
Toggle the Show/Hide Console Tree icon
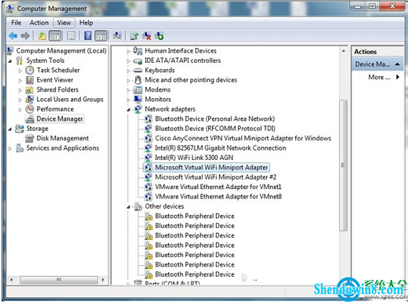pos(55,36)
